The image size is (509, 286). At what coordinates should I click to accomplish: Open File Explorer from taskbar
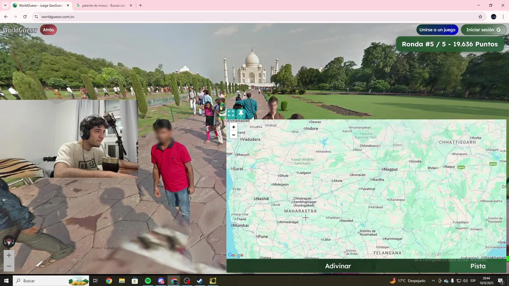(122, 281)
